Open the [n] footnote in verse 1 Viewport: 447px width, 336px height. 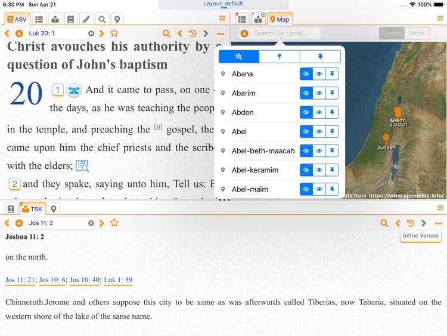pyautogui.click(x=158, y=127)
